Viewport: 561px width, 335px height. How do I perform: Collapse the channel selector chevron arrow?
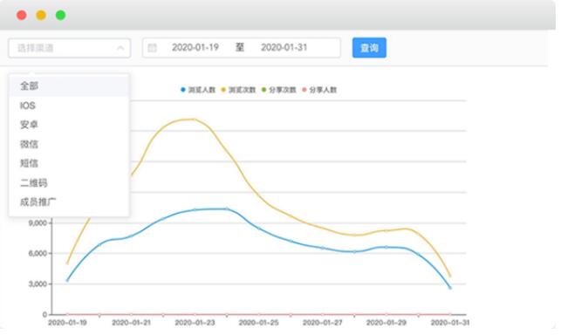coord(120,48)
